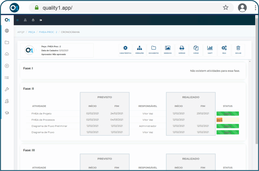Click the actual end date '23/02/2021'
Image resolution: width=259 pixels, height=171 pixels.
[203, 114]
